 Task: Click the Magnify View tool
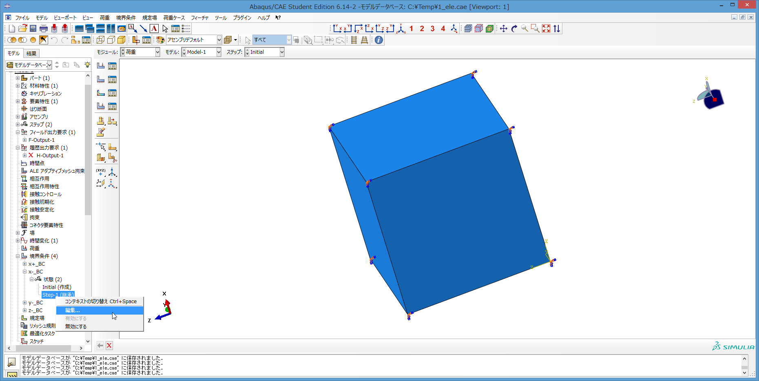(x=524, y=29)
